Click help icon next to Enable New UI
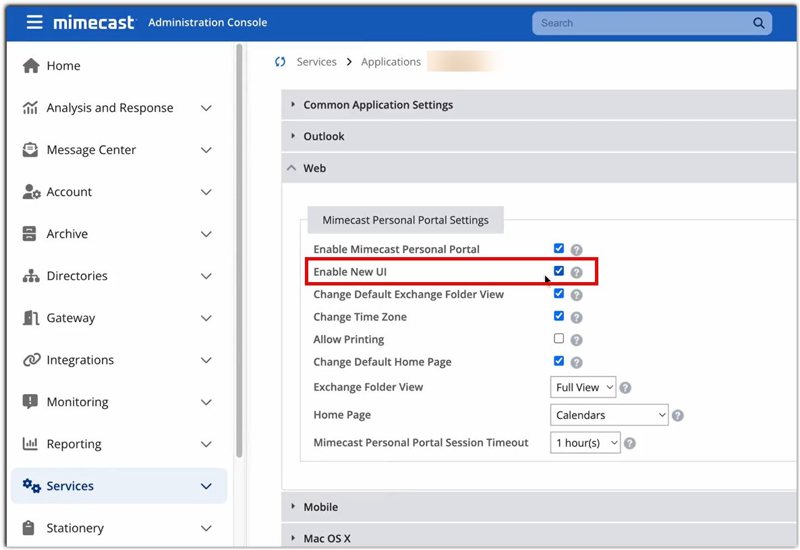The image size is (800, 550). point(576,273)
